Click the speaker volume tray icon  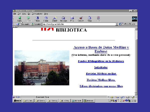point(121,101)
